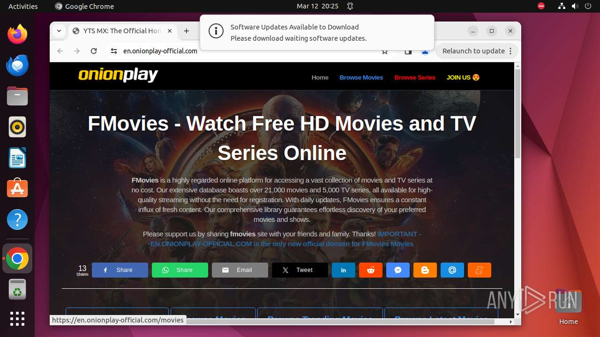The height and width of the screenshot is (337, 600).
Task: Open Browse Movies nav link
Action: tap(361, 78)
